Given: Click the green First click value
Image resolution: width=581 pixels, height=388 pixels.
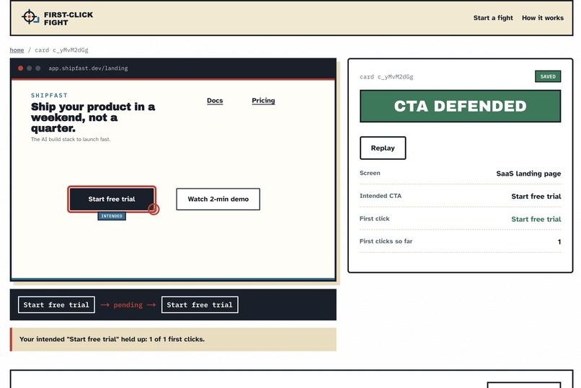Looking at the screenshot, I should point(536,219).
